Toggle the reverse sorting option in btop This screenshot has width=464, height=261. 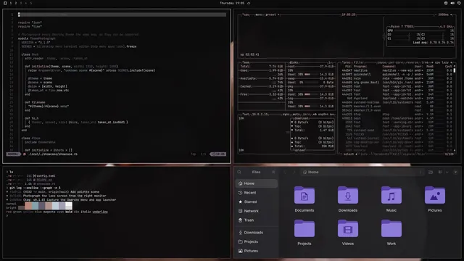point(411,62)
